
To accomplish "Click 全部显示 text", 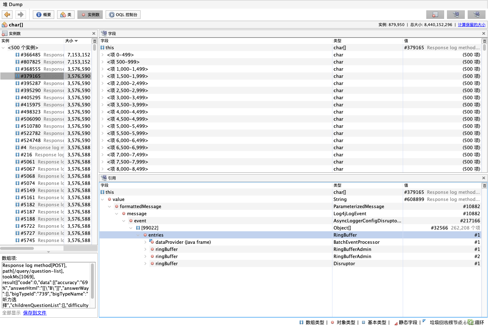I will (x=11, y=313).
